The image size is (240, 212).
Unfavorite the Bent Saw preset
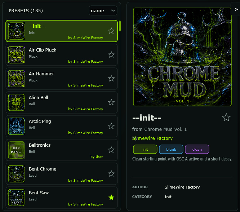[x=111, y=198]
